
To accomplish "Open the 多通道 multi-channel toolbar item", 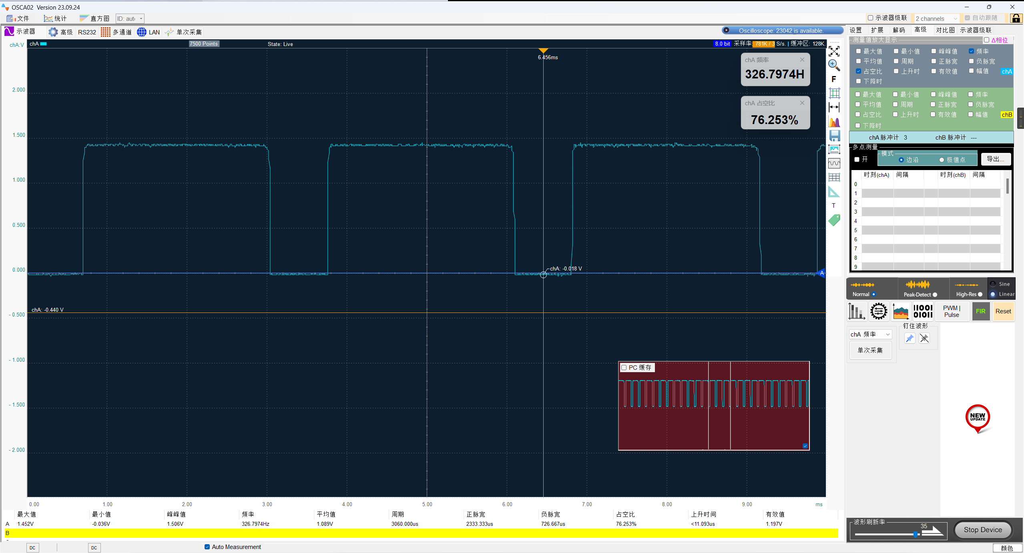I will pyautogui.click(x=116, y=32).
